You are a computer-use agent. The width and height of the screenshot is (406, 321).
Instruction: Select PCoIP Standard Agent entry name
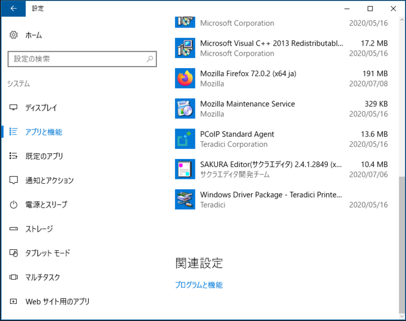(x=237, y=134)
